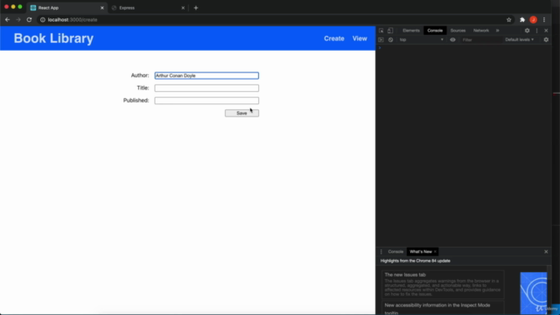Open the Chrome extensions puzzle icon
Viewport: 560px width, 315px height.
pyautogui.click(x=522, y=19)
